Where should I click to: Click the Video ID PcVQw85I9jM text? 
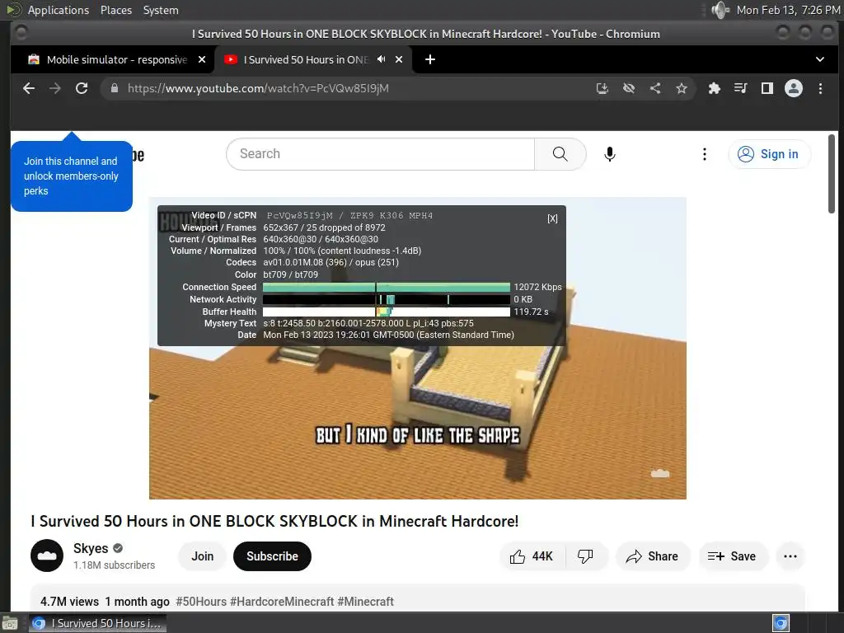pyautogui.click(x=300, y=215)
